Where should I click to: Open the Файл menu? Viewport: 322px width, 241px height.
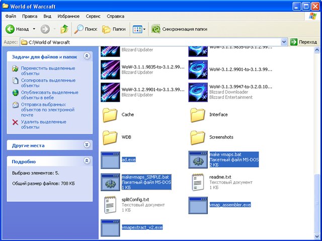click(x=11, y=16)
